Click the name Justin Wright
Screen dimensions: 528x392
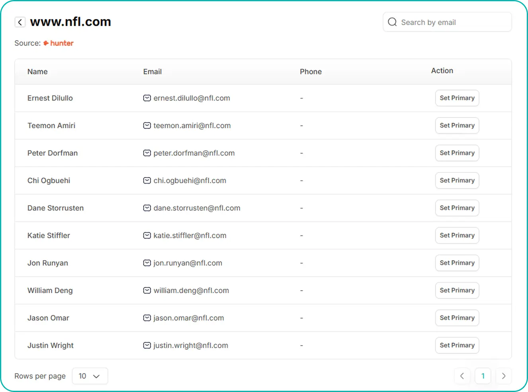point(51,345)
